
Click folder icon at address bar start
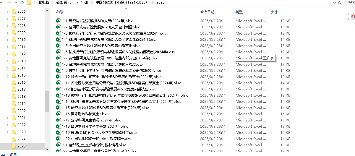(29, 2)
